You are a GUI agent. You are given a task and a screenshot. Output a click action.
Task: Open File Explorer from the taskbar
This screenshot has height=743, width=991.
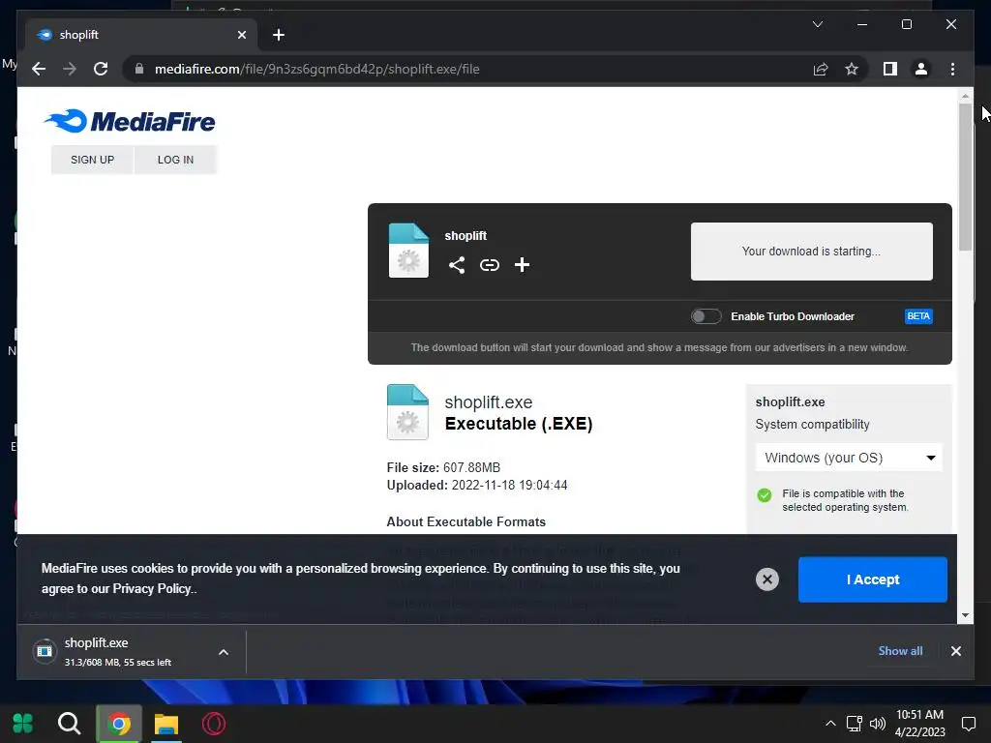(x=166, y=724)
